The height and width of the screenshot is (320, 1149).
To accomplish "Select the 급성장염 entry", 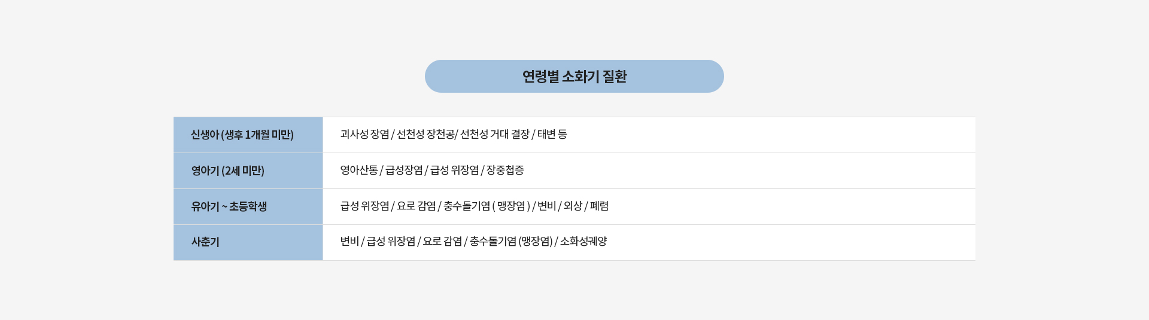I will click(x=404, y=170).
